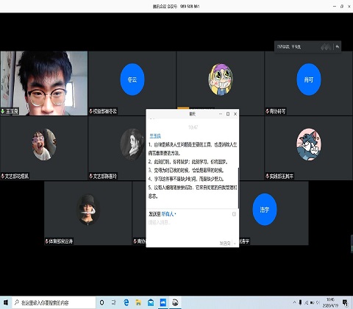Image resolution: width=353 pixels, height=309 pixels.
Task: Click chat message numbered 2
Action: point(188,162)
